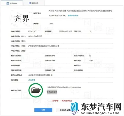
Task: Click the 优先权日期 label
Action: (78, 70)
